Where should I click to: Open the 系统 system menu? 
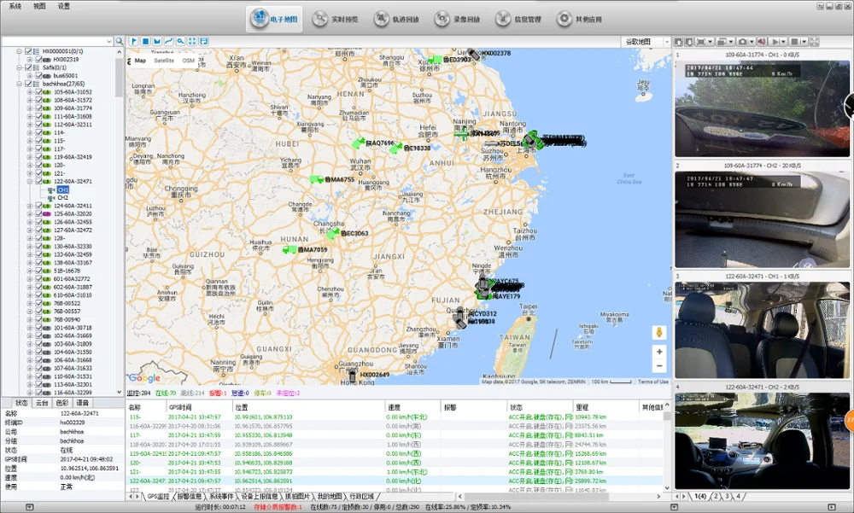pyautogui.click(x=15, y=5)
